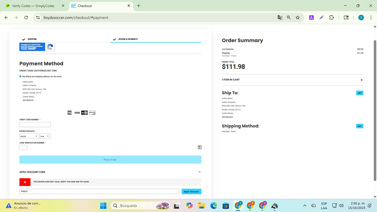Select the Review & Payments step

pos(128,39)
